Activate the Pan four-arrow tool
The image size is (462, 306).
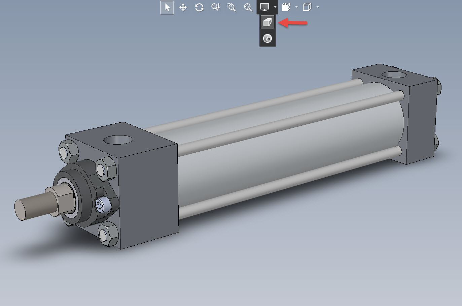pos(183,7)
